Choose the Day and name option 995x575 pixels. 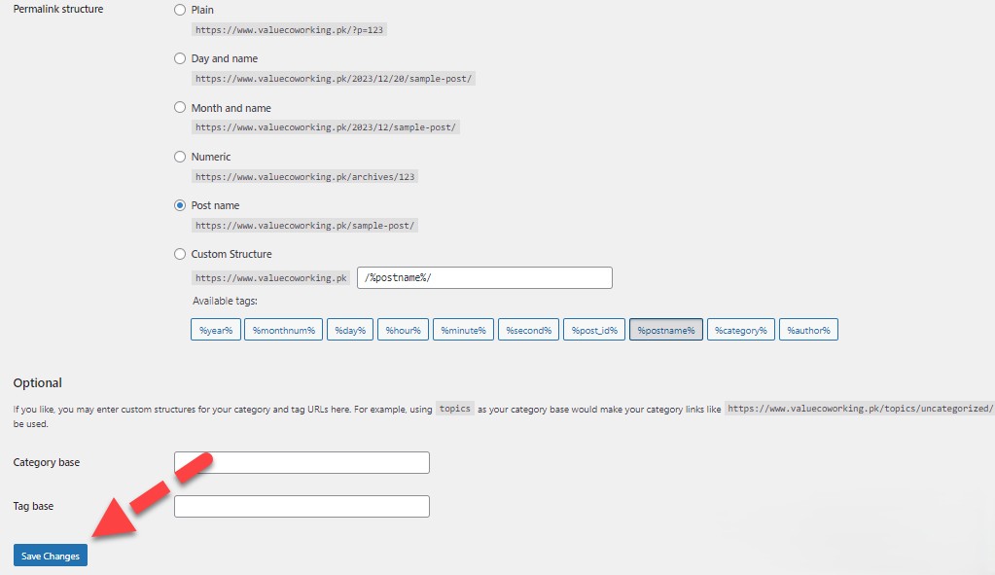point(180,58)
